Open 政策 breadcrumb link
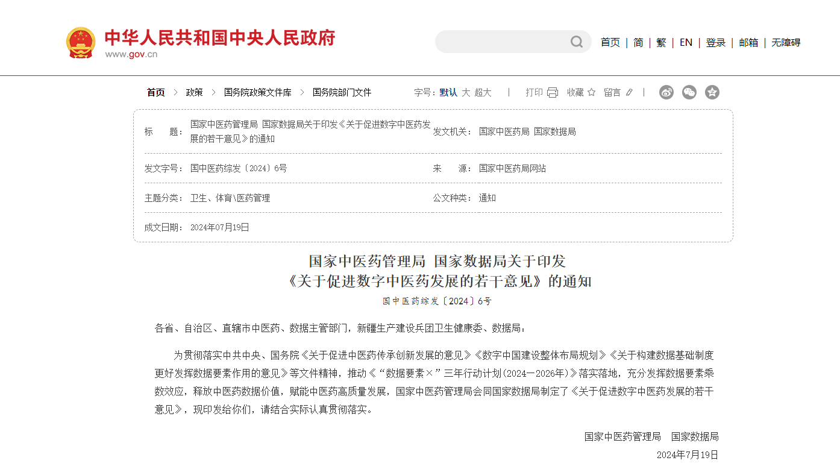The height and width of the screenshot is (472, 840). tap(195, 92)
